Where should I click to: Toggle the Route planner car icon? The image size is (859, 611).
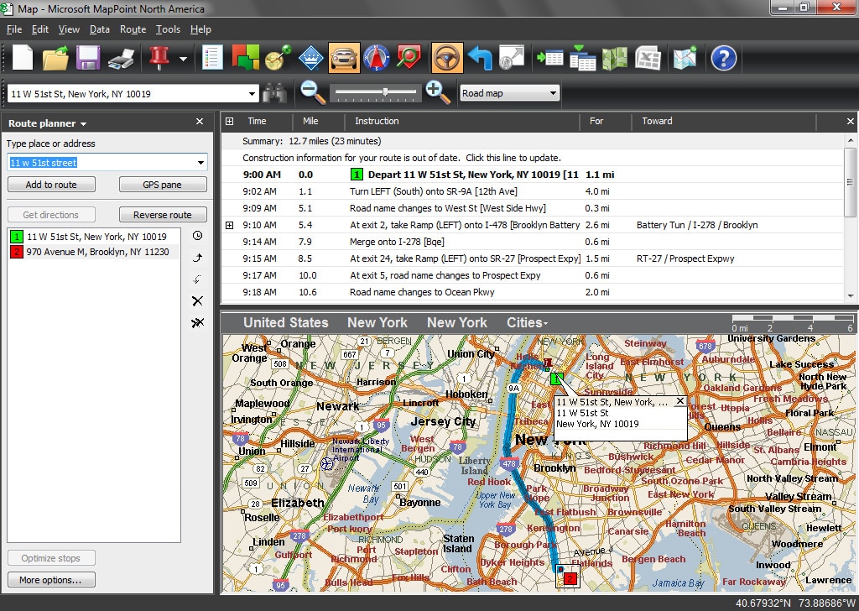click(x=344, y=58)
